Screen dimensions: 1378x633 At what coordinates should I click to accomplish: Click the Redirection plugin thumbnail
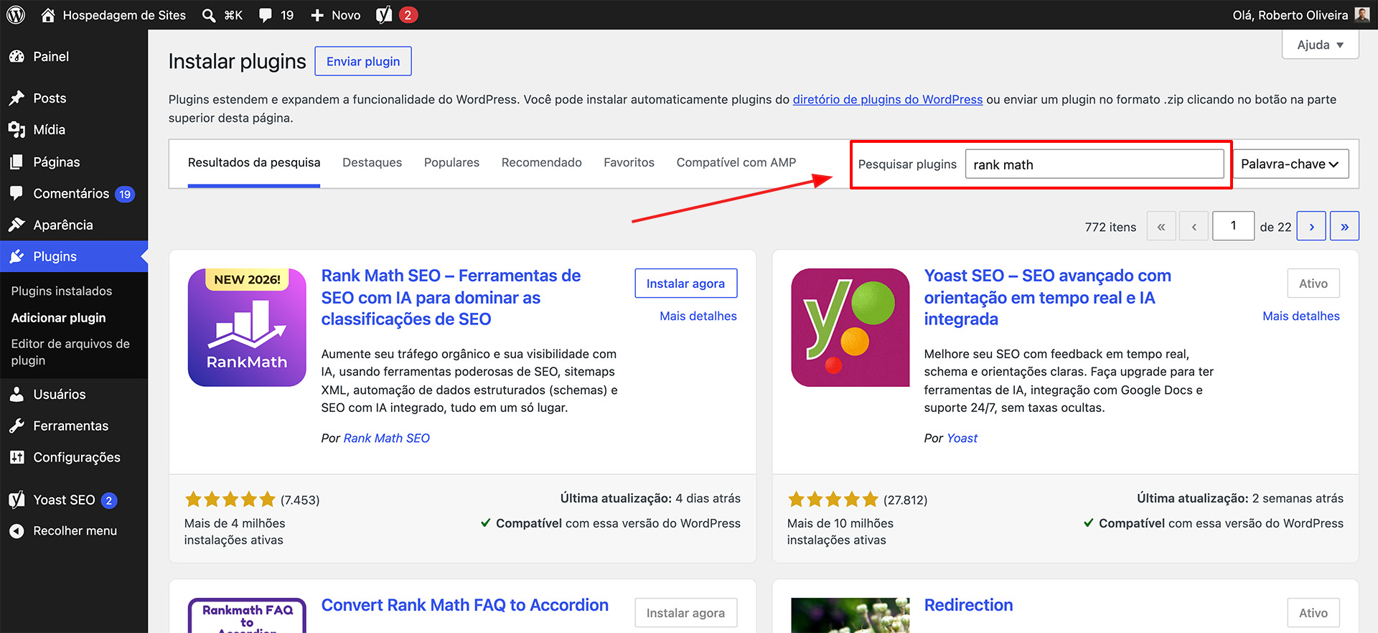tap(850, 615)
